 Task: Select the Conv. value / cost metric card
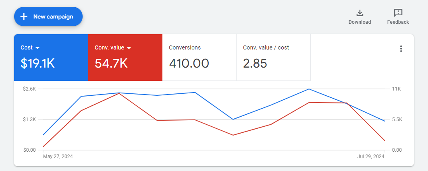point(274,58)
